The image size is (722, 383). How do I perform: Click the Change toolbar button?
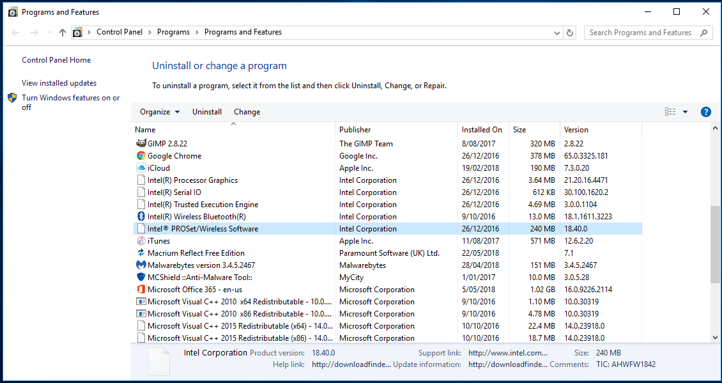click(x=247, y=112)
